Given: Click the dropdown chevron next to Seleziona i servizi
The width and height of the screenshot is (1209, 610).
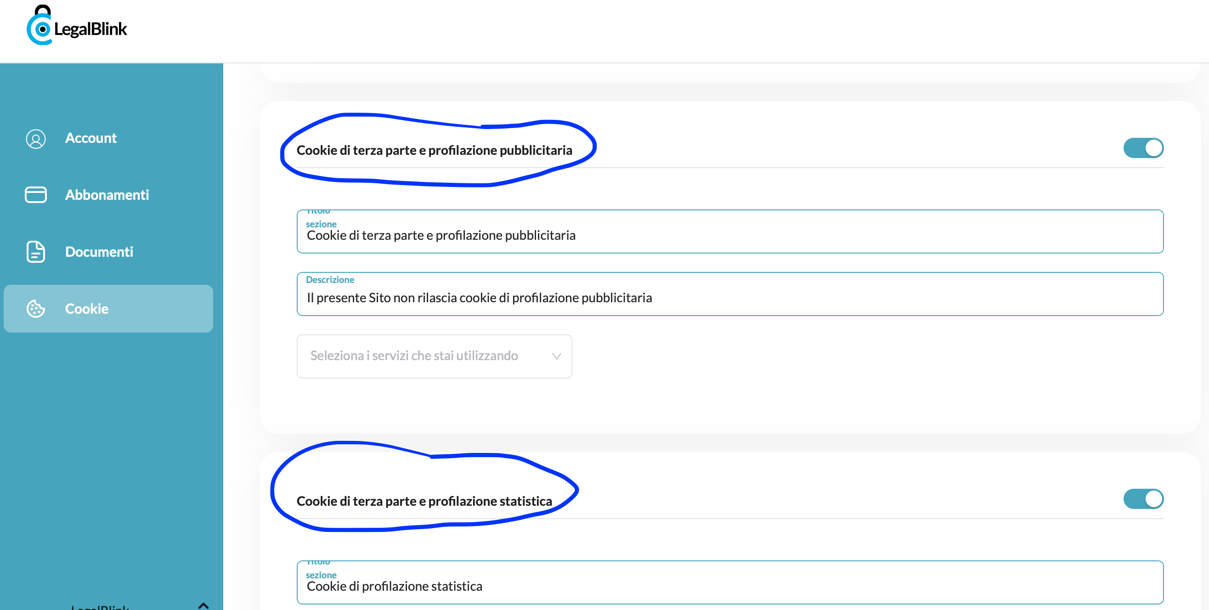Looking at the screenshot, I should point(557,356).
